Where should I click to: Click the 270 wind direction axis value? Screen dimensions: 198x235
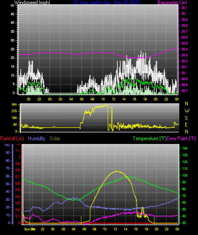pyautogui.click(x=14, y=111)
